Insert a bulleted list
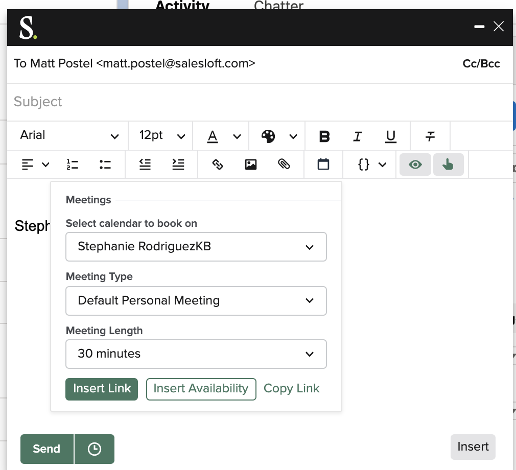The image size is (516, 470). pos(105,165)
